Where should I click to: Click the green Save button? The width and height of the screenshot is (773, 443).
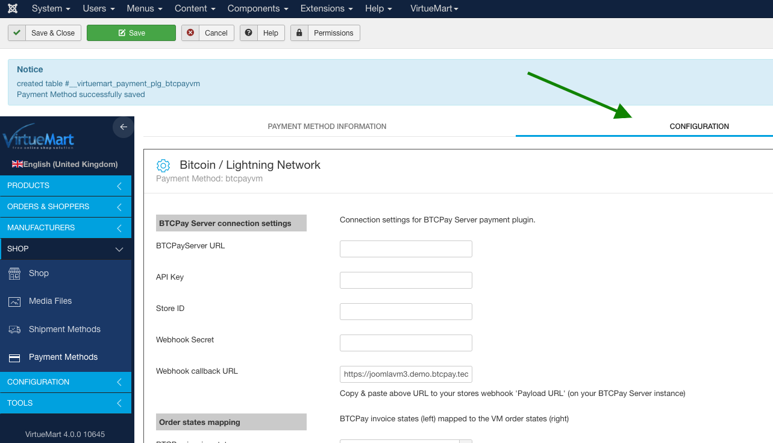[x=131, y=33]
